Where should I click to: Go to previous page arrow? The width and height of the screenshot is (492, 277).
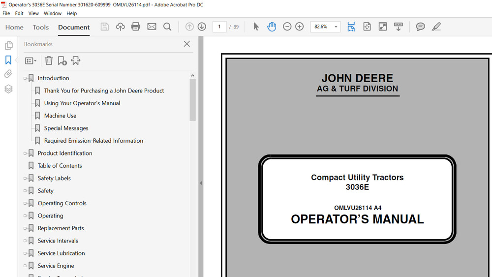pos(189,27)
